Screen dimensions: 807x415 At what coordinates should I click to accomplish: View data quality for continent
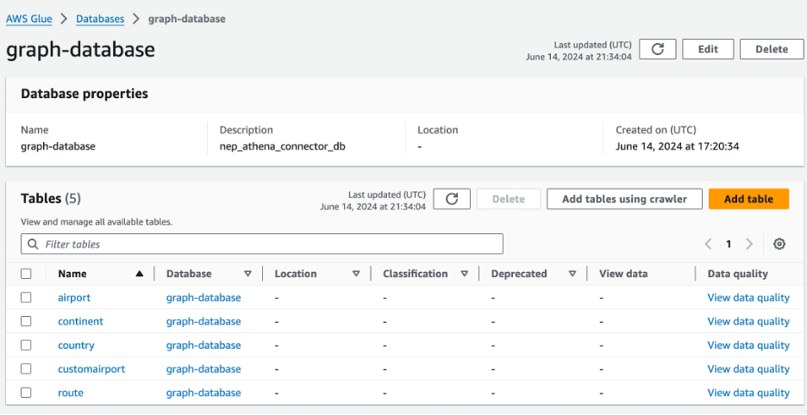pyautogui.click(x=748, y=321)
